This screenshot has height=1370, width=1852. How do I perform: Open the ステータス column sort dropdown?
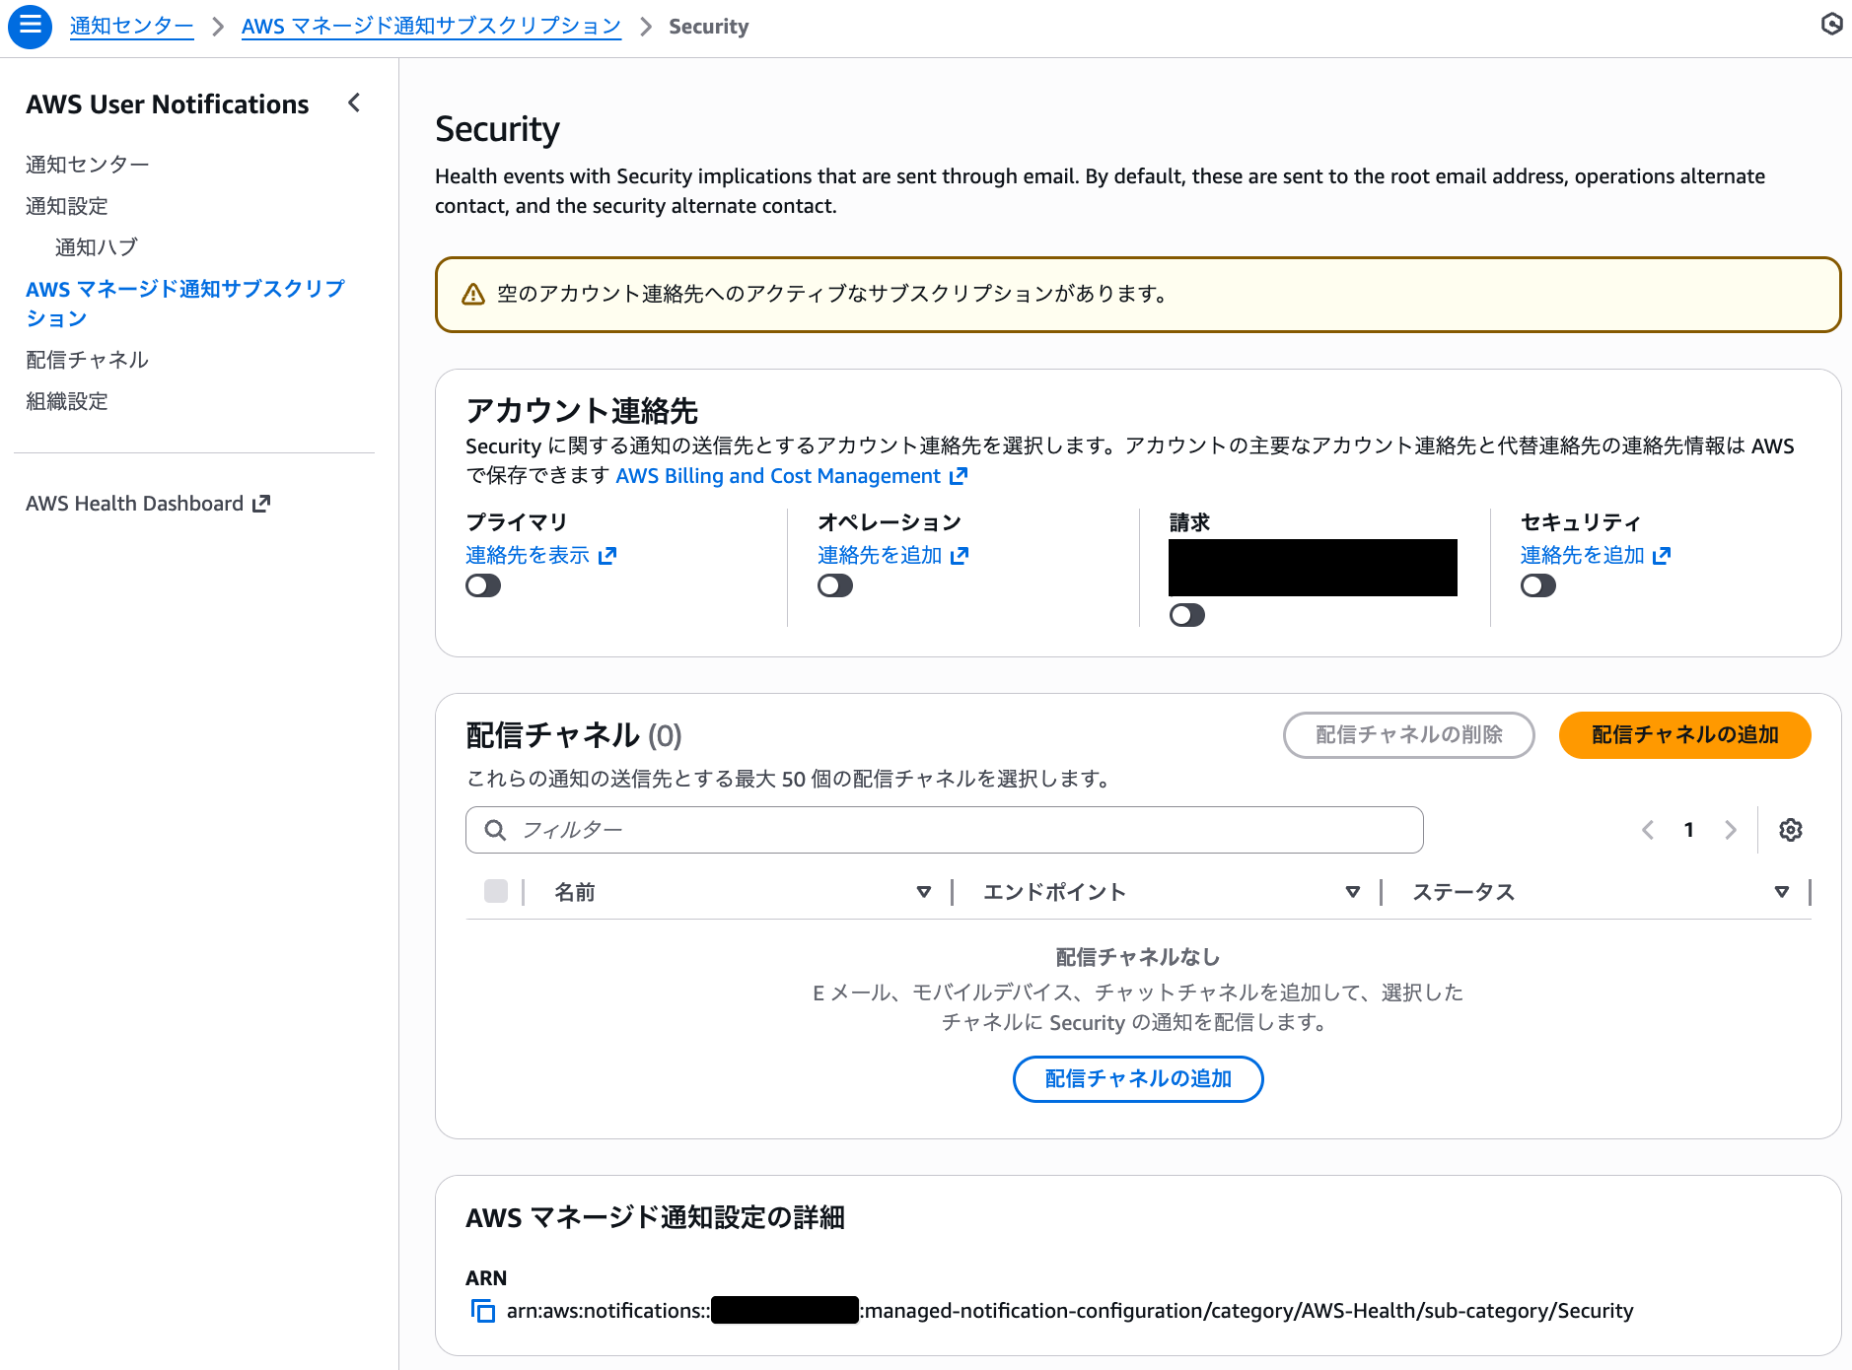coord(1781,892)
